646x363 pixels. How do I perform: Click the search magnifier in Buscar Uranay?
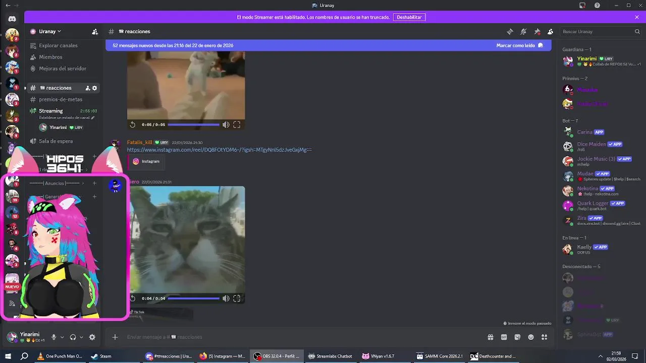pyautogui.click(x=637, y=31)
